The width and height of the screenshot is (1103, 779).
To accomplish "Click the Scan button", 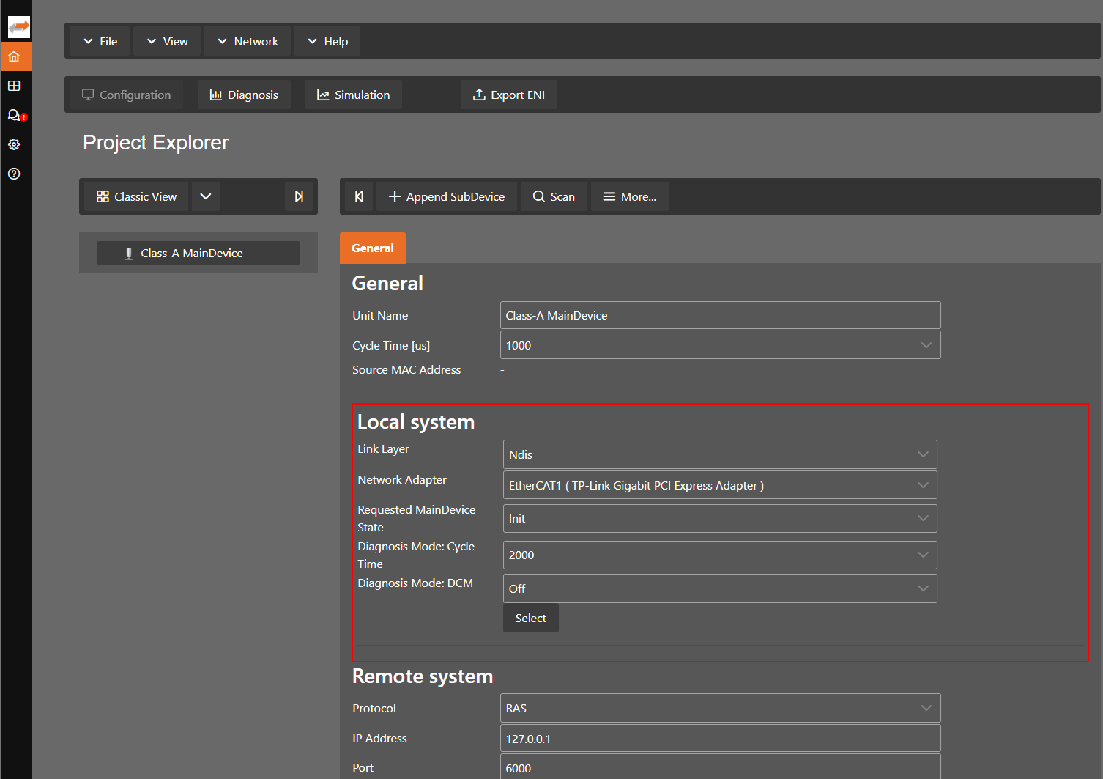I will pos(554,196).
